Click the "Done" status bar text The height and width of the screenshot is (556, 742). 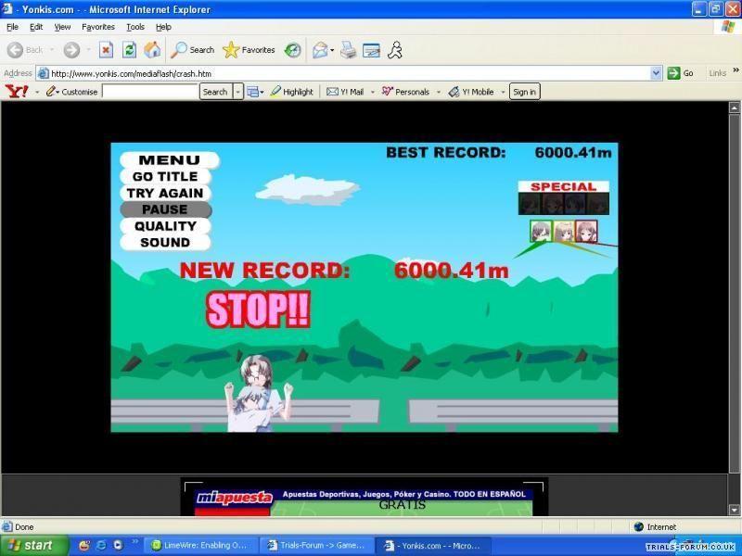click(x=24, y=526)
